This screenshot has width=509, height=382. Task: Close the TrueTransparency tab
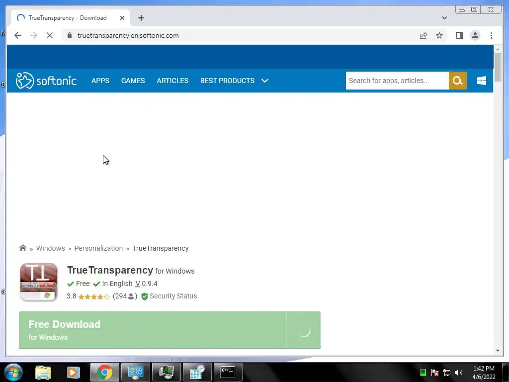122,18
